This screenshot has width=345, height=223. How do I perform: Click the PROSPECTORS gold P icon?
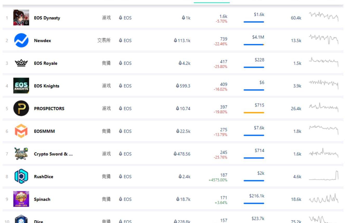click(x=21, y=108)
